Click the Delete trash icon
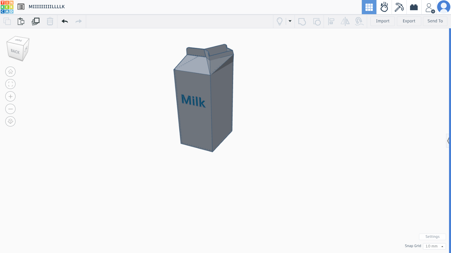The width and height of the screenshot is (451, 253). 50,21
